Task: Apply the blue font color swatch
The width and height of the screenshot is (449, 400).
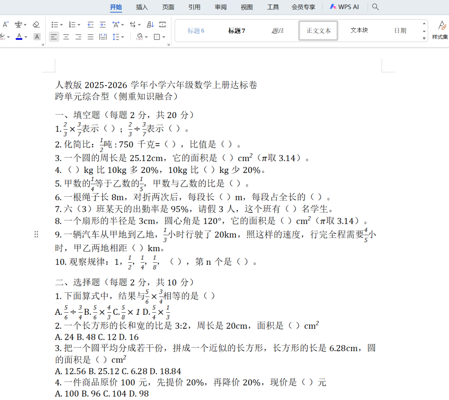Action: [19, 37]
